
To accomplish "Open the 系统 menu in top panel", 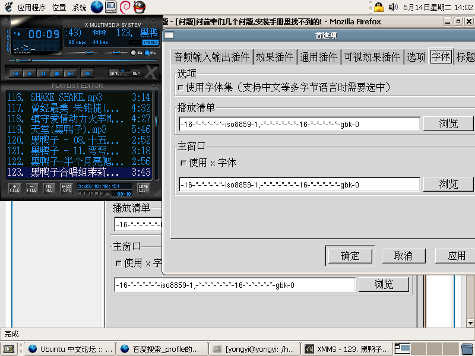I will point(80,7).
